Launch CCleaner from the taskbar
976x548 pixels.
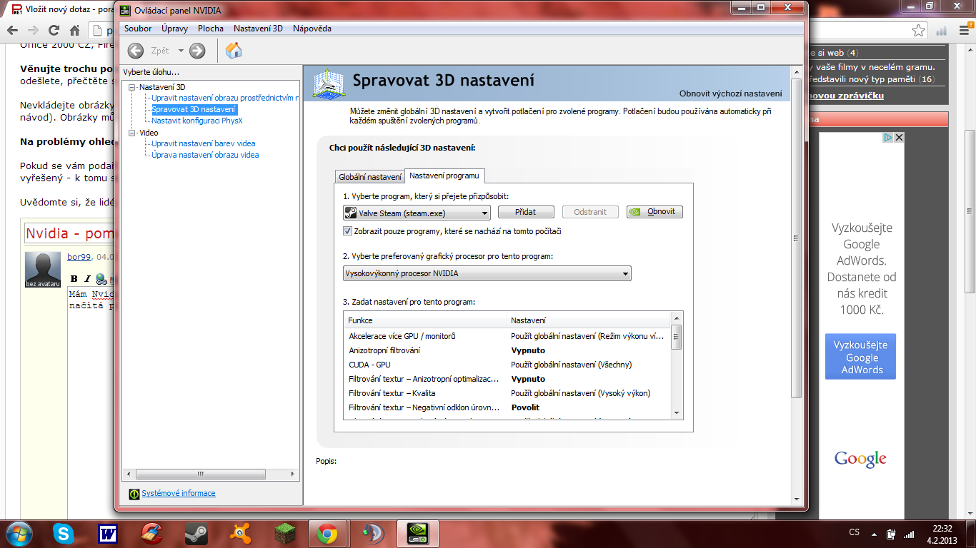point(151,534)
